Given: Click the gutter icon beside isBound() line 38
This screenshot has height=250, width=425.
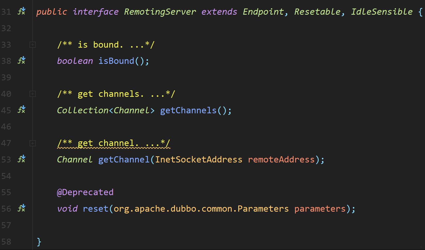Looking at the screenshot, I should coord(21,60).
